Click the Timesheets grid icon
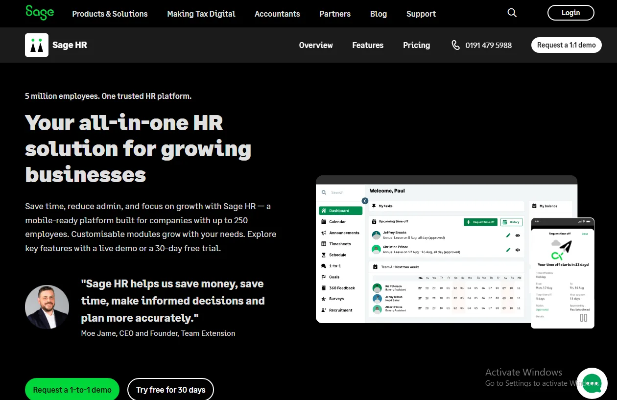Viewport: 617px width, 400px height. (324, 244)
